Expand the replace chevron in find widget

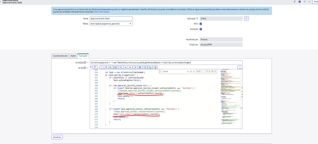point(161,71)
